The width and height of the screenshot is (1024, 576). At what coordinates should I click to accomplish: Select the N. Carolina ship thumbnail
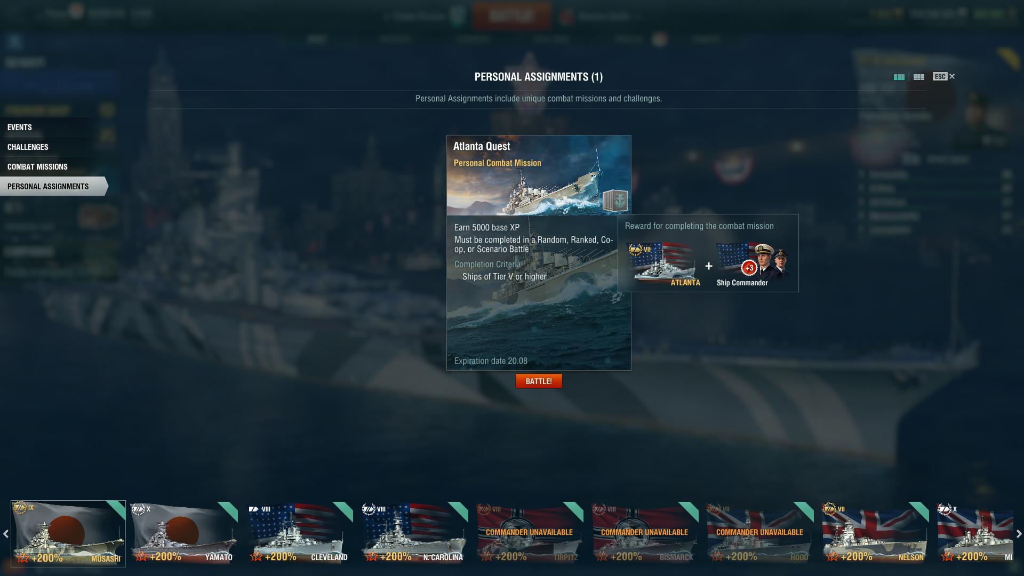(x=414, y=533)
